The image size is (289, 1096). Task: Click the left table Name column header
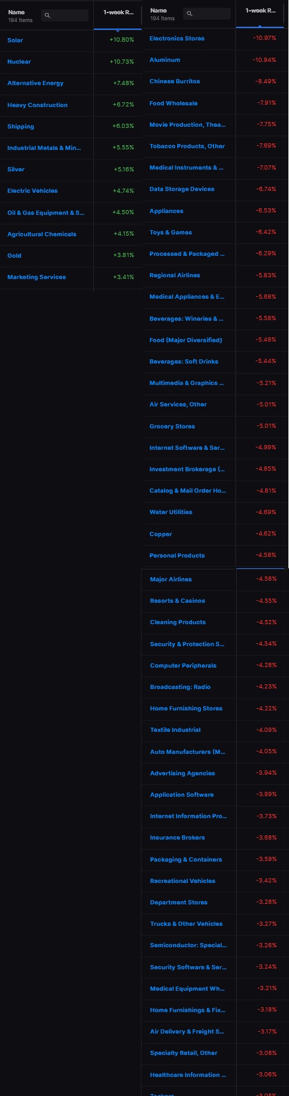click(17, 12)
